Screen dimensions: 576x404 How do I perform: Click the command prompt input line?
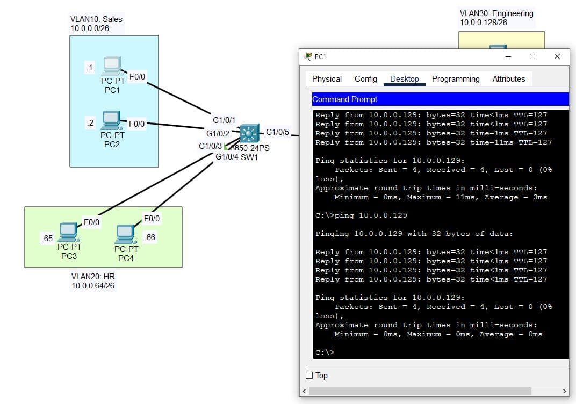pos(430,352)
